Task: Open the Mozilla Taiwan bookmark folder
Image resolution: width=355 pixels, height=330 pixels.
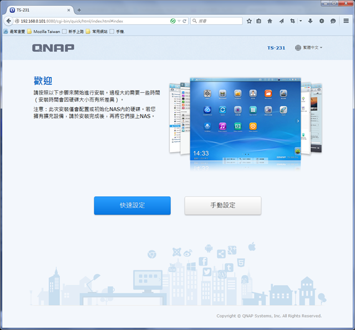Action: tap(44, 32)
